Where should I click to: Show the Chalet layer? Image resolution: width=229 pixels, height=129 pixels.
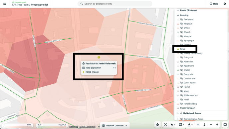pos(181,70)
